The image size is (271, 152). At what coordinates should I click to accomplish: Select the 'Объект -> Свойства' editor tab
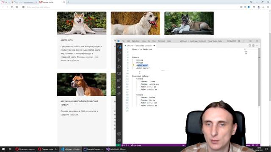[139, 46]
